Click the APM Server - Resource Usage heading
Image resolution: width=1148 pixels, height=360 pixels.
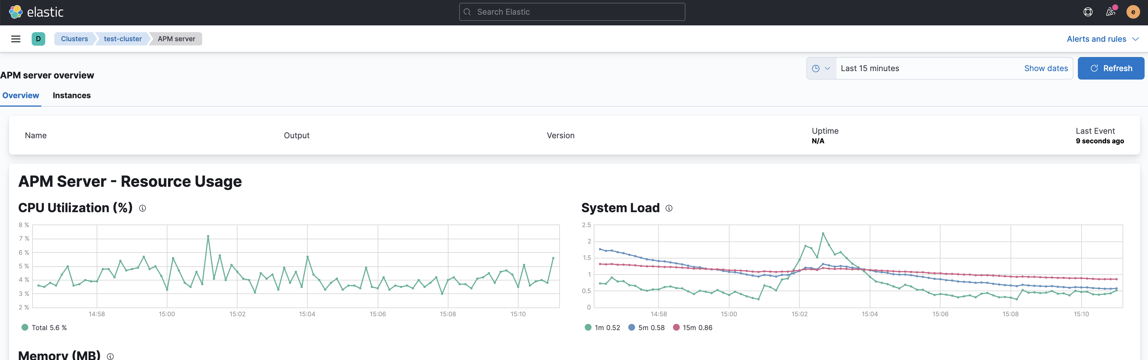click(x=130, y=181)
